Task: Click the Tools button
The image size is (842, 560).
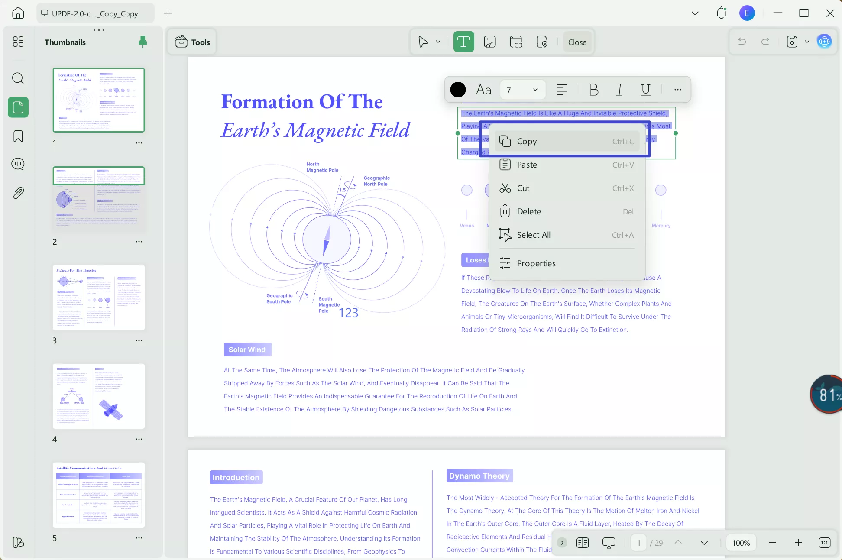Action: 192,42
